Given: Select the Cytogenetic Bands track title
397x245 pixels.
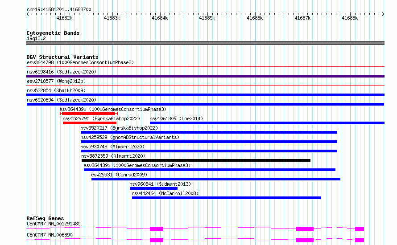Looking at the screenshot, I should [53, 33].
